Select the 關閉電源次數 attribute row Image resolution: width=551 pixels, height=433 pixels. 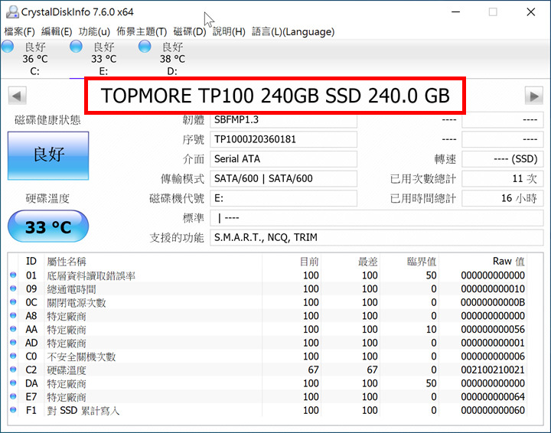[268, 302]
